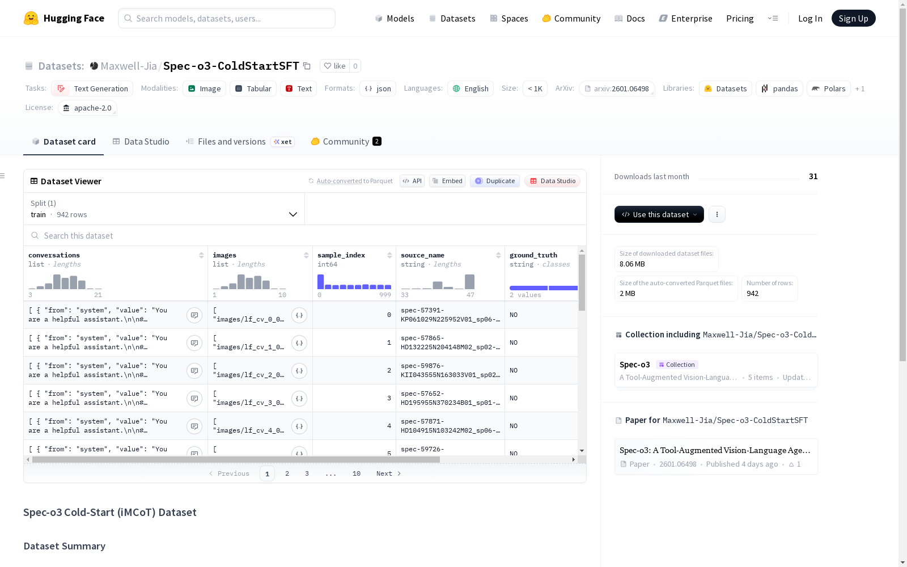This screenshot has width=907, height=567.
Task: Click the Embed button
Action: (447, 181)
